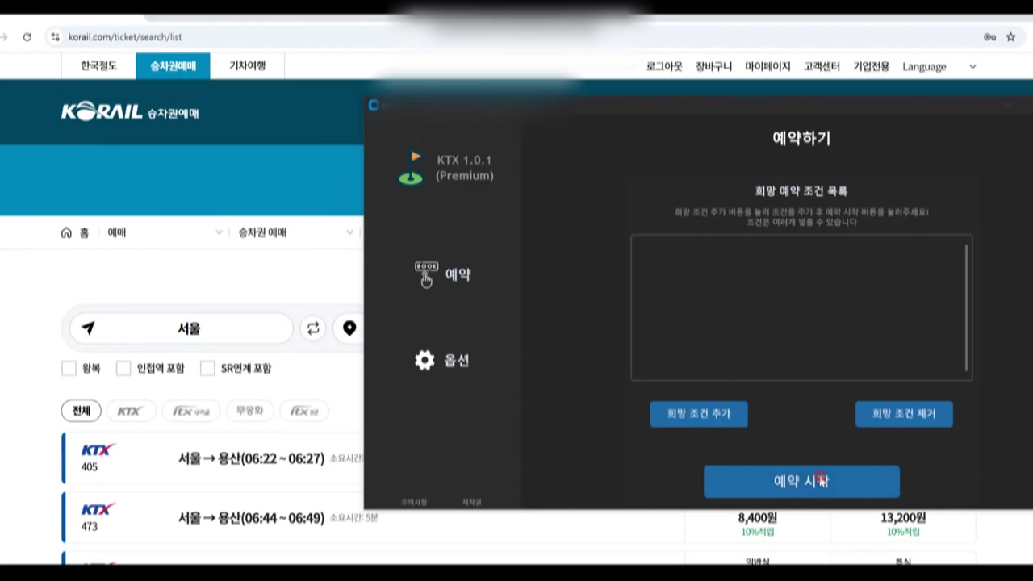Screen dimensions: 1033x581
Task: Click the 8,400원 fare cell
Action: coord(757,524)
